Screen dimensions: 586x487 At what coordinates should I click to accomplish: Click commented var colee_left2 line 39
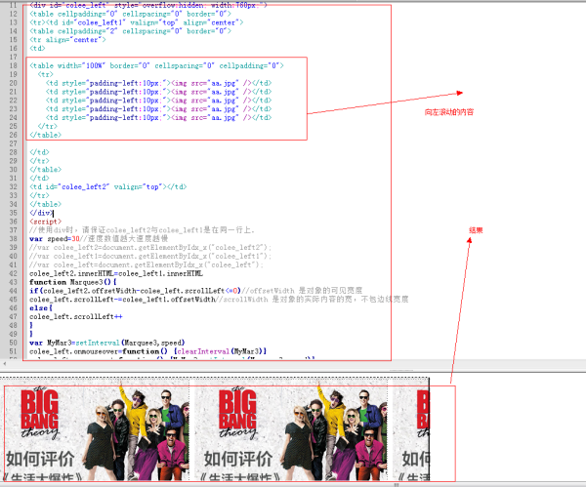click(x=150, y=247)
